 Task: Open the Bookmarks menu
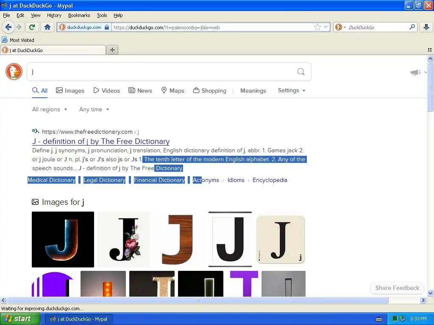click(x=79, y=15)
